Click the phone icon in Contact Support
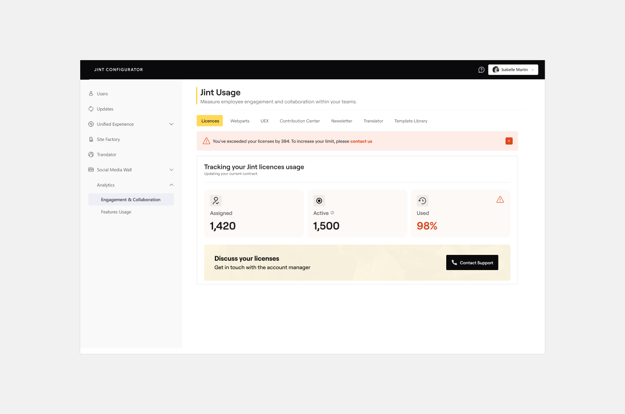625x414 pixels. point(454,262)
